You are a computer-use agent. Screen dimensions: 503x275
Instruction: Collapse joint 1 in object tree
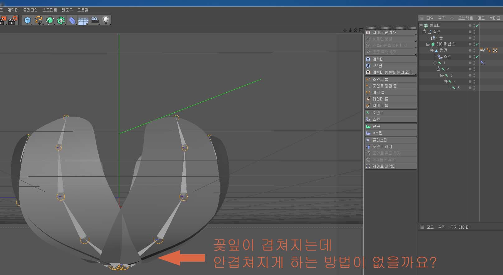pyautogui.click(x=435, y=63)
